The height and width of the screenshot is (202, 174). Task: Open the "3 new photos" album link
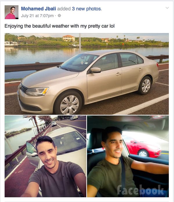pyautogui.click(x=87, y=9)
